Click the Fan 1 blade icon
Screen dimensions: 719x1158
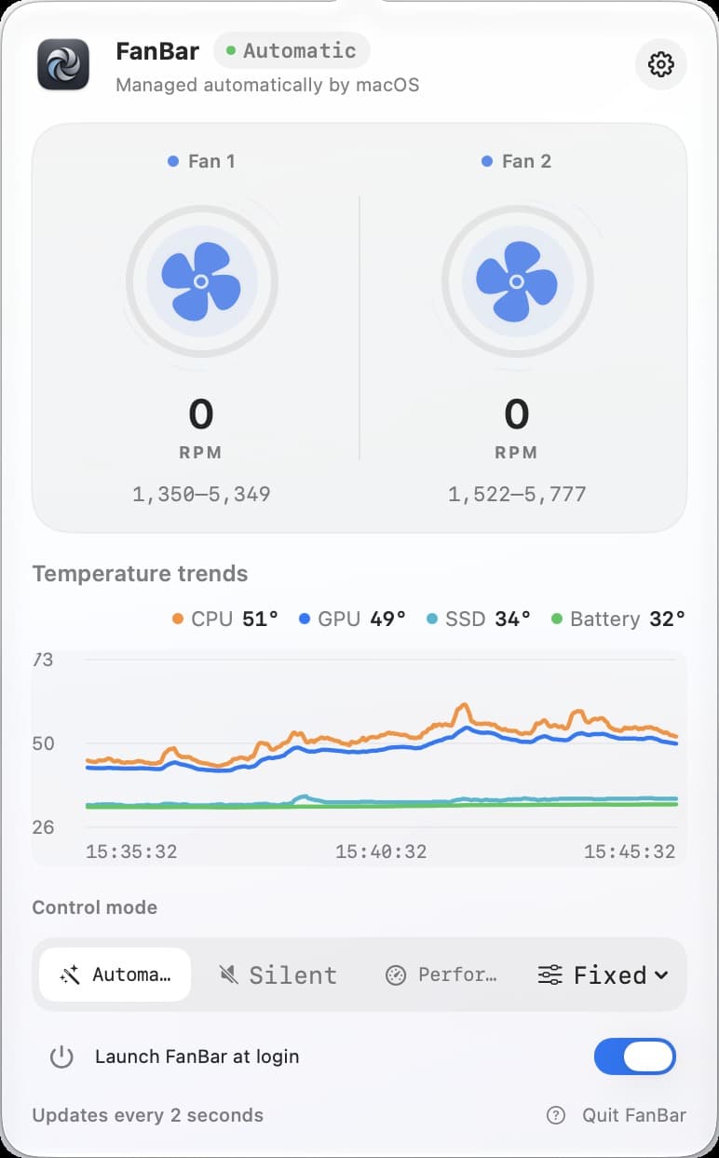[201, 280]
